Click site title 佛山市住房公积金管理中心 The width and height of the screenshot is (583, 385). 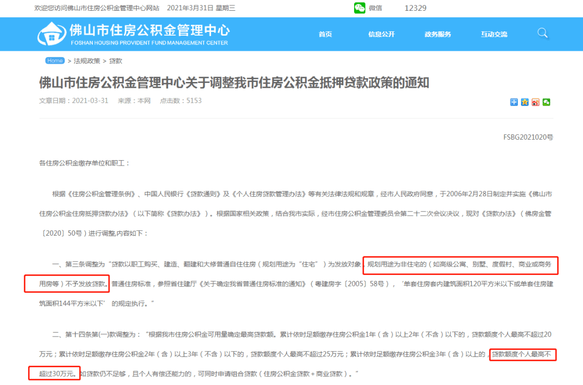(150, 30)
